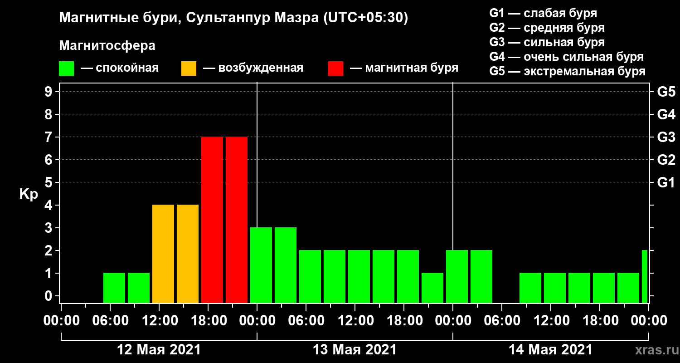This screenshot has width=680, height=363.
Task: Click the 'G5' storm-level axis label
Action: [x=666, y=92]
